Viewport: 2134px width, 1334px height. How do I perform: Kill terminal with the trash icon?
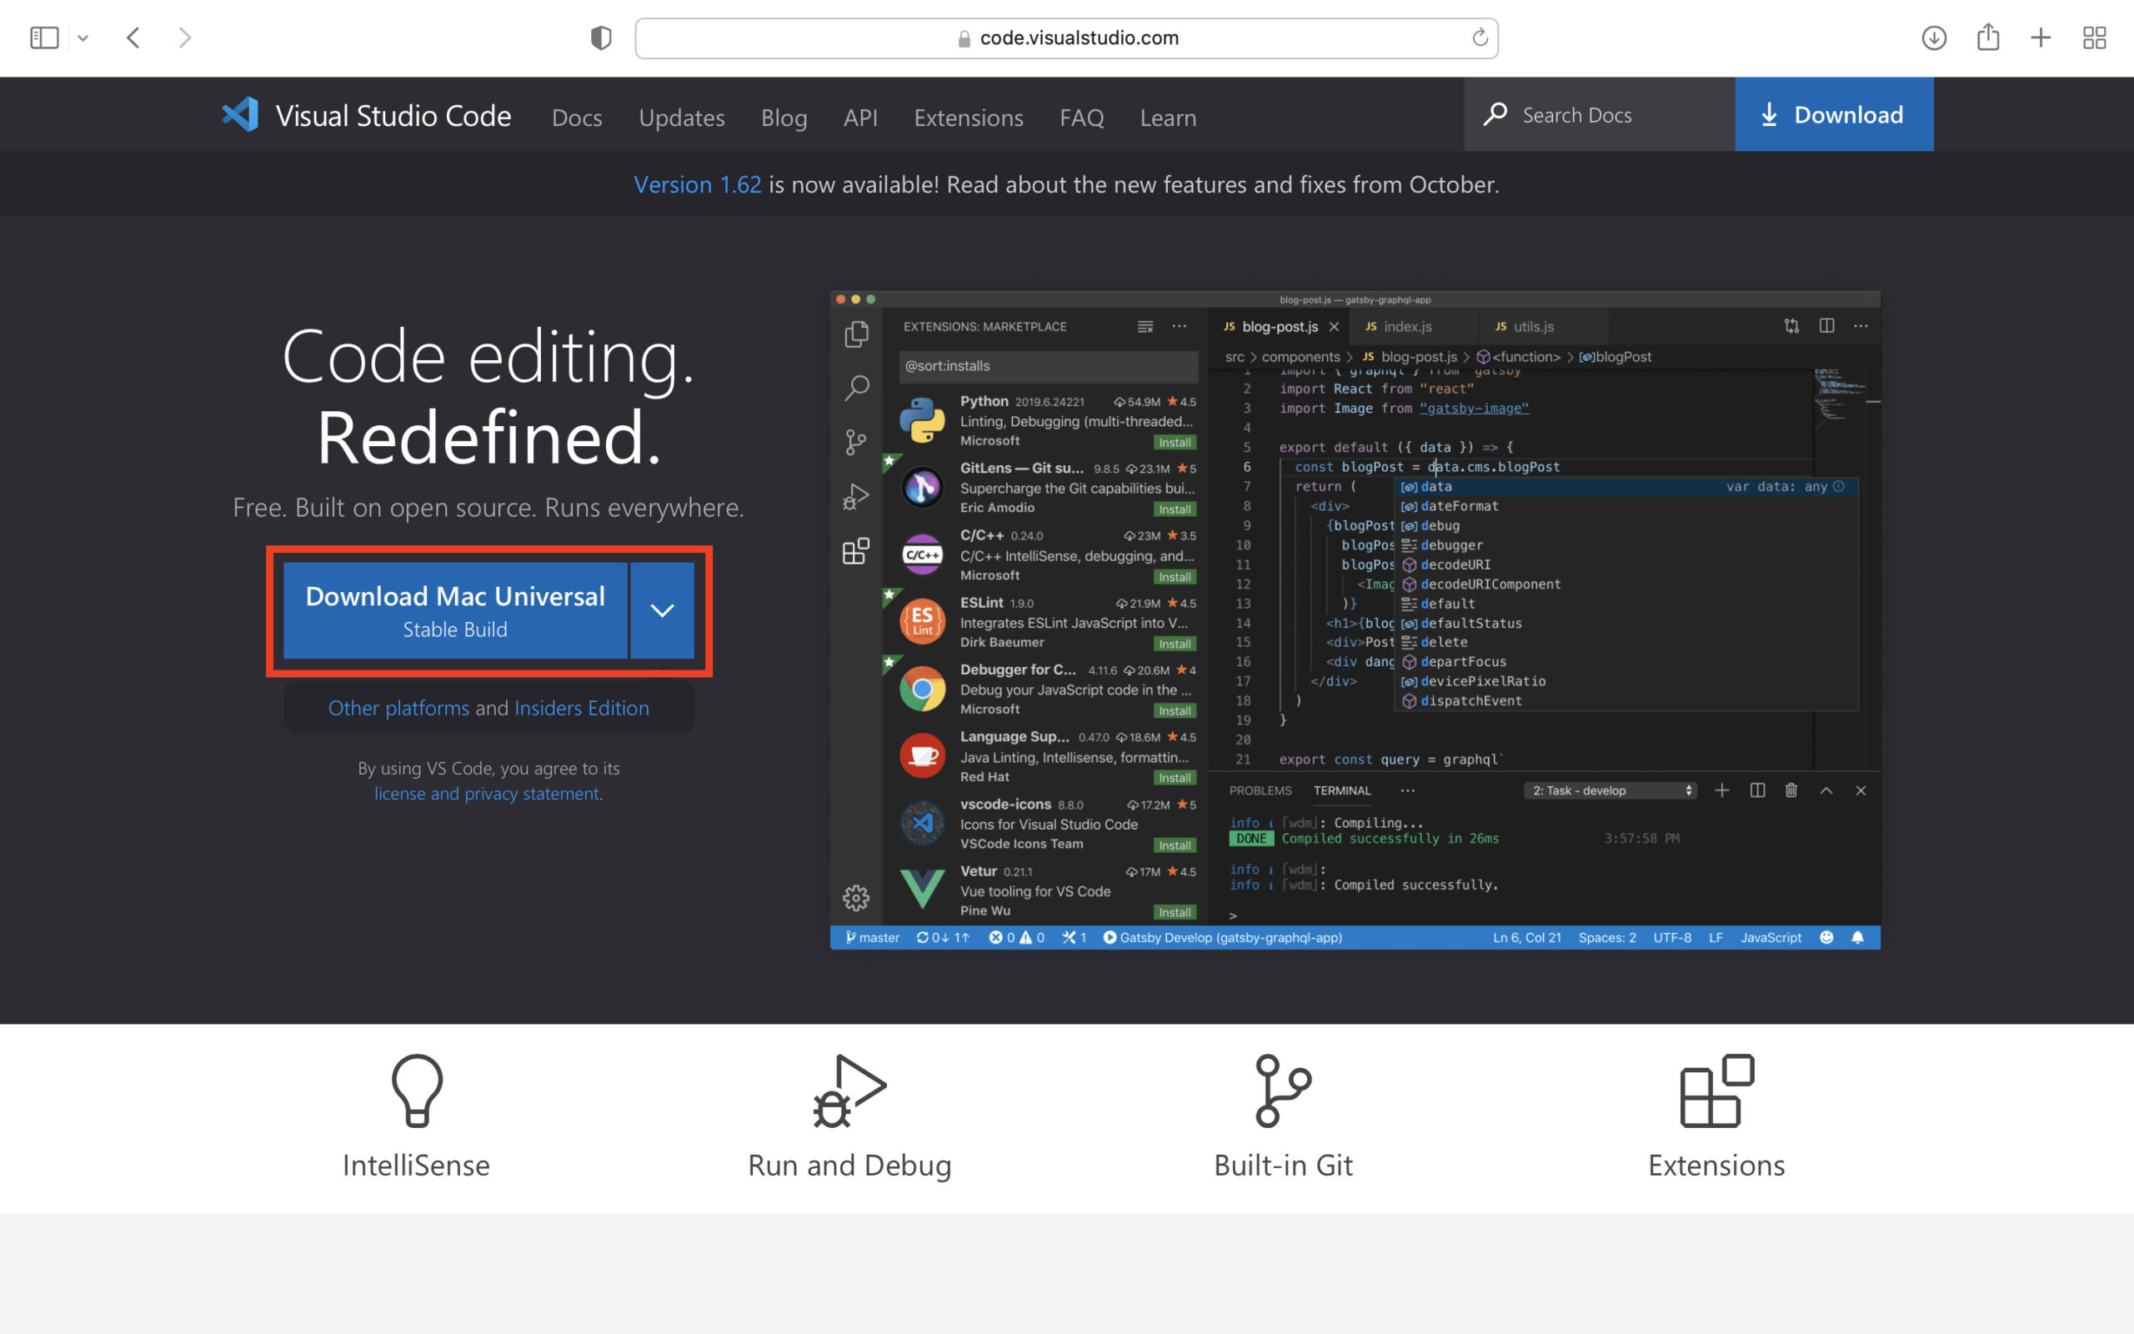(x=1791, y=790)
